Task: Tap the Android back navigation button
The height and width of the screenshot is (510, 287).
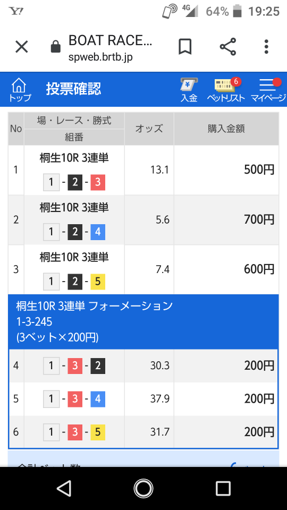Action: 64,488
